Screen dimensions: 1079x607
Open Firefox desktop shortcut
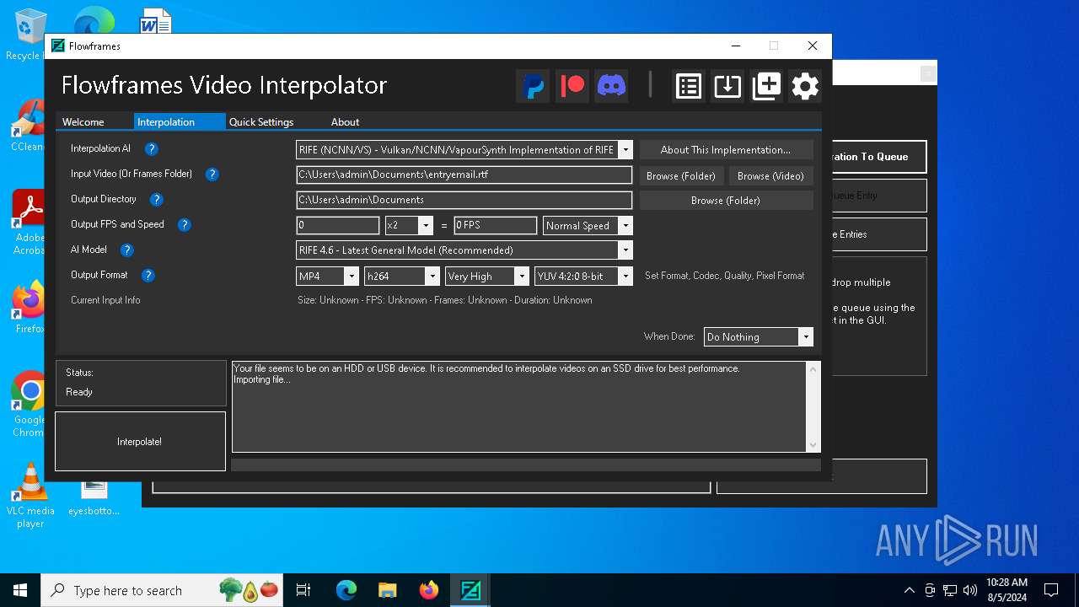tap(28, 308)
